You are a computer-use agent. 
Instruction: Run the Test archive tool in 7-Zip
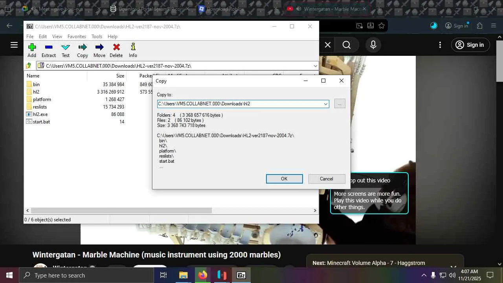(66, 47)
